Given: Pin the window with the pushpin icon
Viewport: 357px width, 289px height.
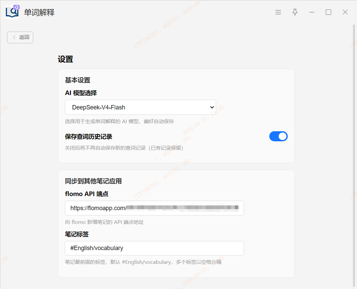Looking at the screenshot, I should pos(295,12).
